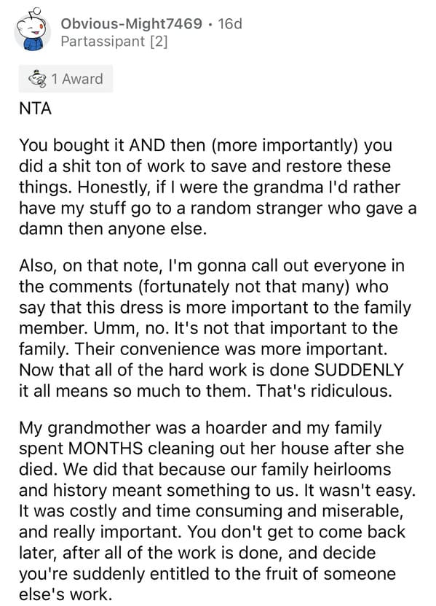
Task: Click the line 'My grandmother was a hoarder'
Action: pyautogui.click(x=200, y=428)
